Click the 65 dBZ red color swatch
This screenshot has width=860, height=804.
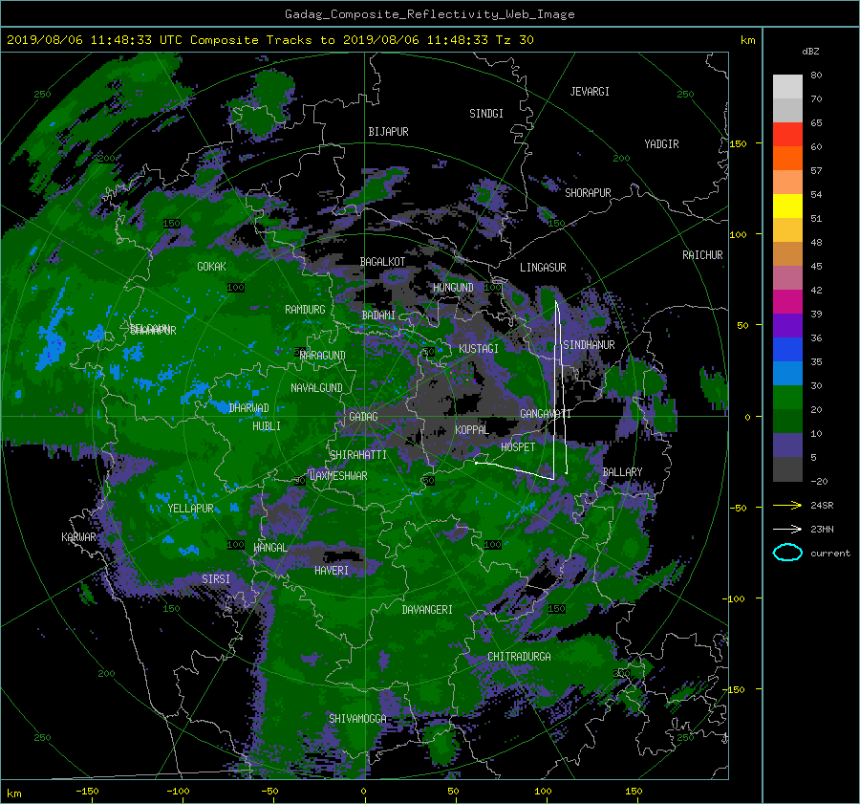click(787, 134)
